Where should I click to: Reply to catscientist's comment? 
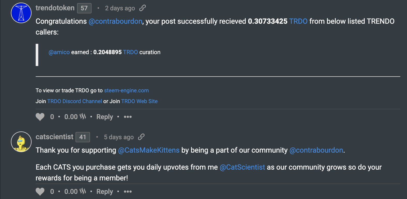pyautogui.click(x=104, y=192)
